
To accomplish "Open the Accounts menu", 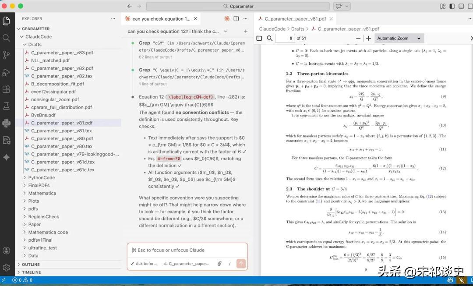I will tap(6, 251).
